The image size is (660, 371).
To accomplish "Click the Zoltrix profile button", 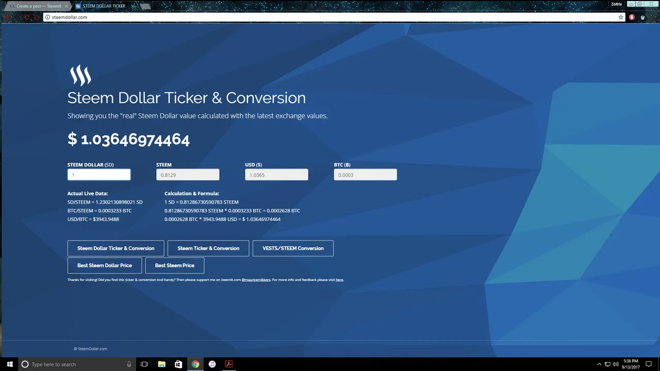I will click(x=617, y=4).
